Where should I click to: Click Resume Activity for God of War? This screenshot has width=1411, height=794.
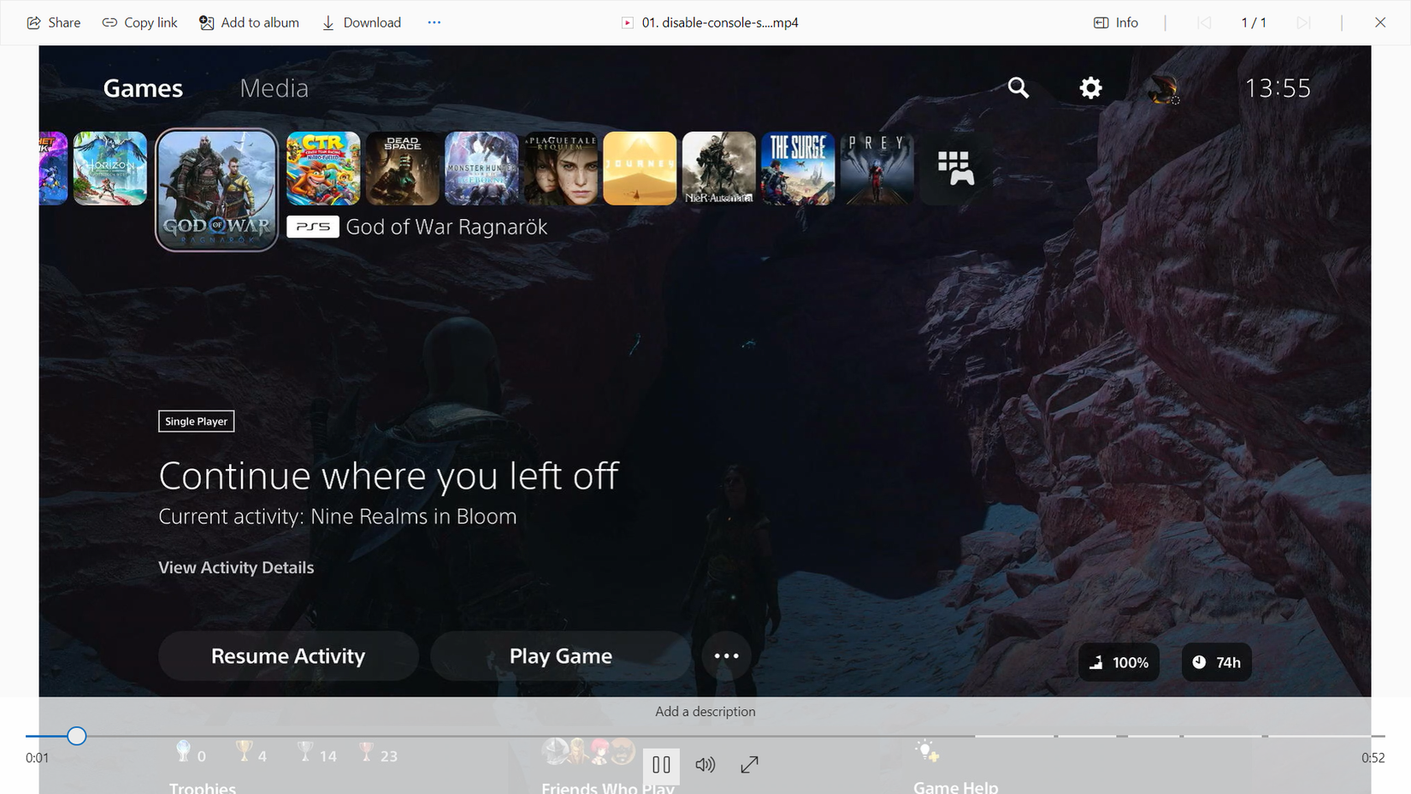(288, 655)
